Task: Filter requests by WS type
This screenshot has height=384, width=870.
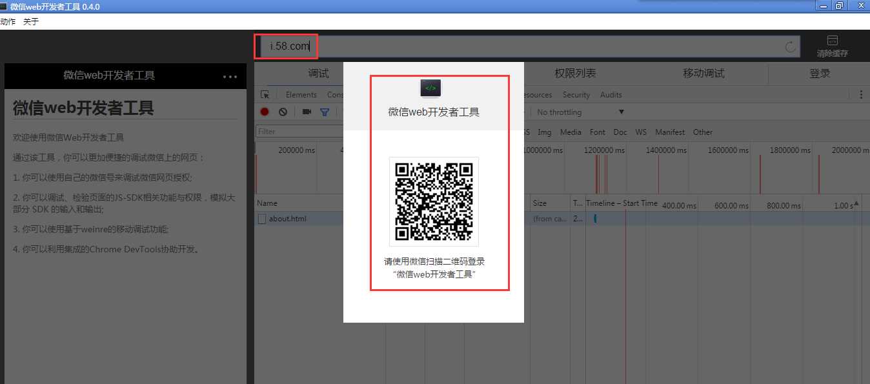Action: (x=641, y=132)
